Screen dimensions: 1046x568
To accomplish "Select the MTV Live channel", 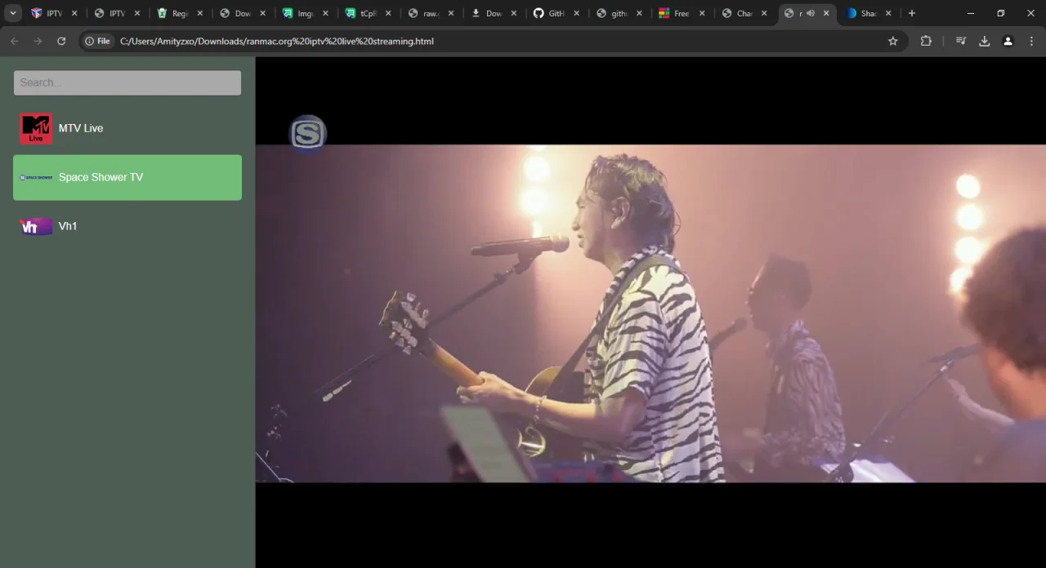I will point(127,128).
